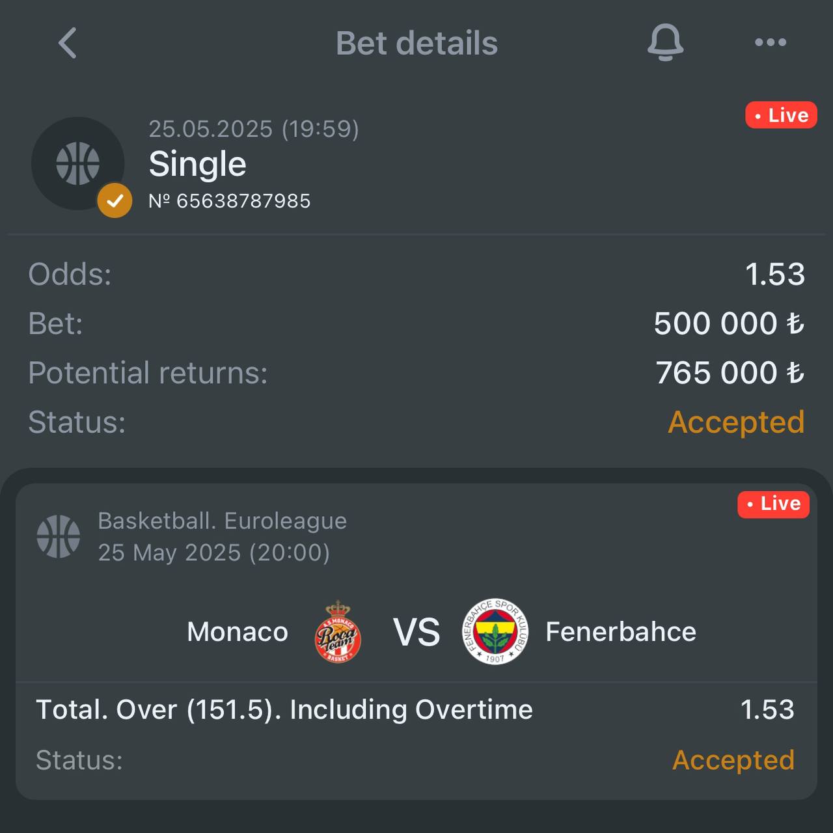Click the Single bet type heading
Screen dimensions: 833x833
198,163
